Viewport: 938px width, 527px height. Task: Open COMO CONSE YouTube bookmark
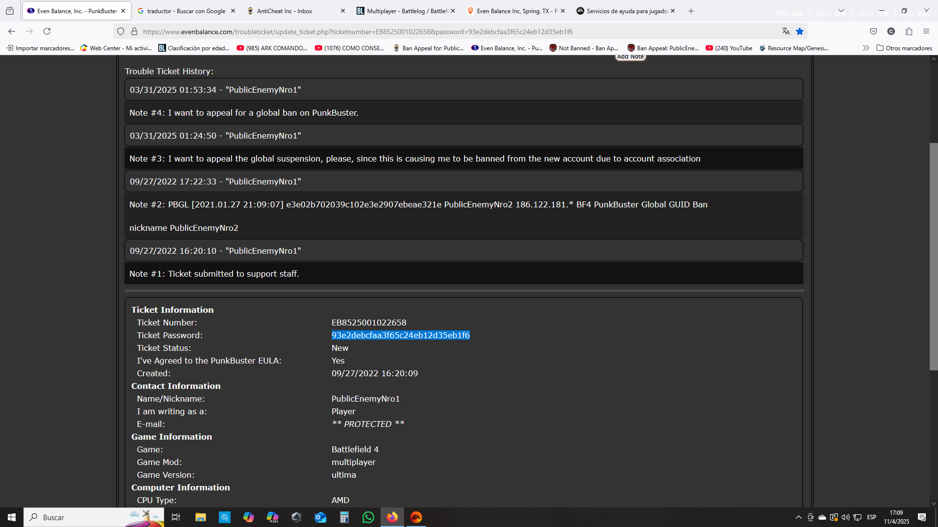pos(350,48)
